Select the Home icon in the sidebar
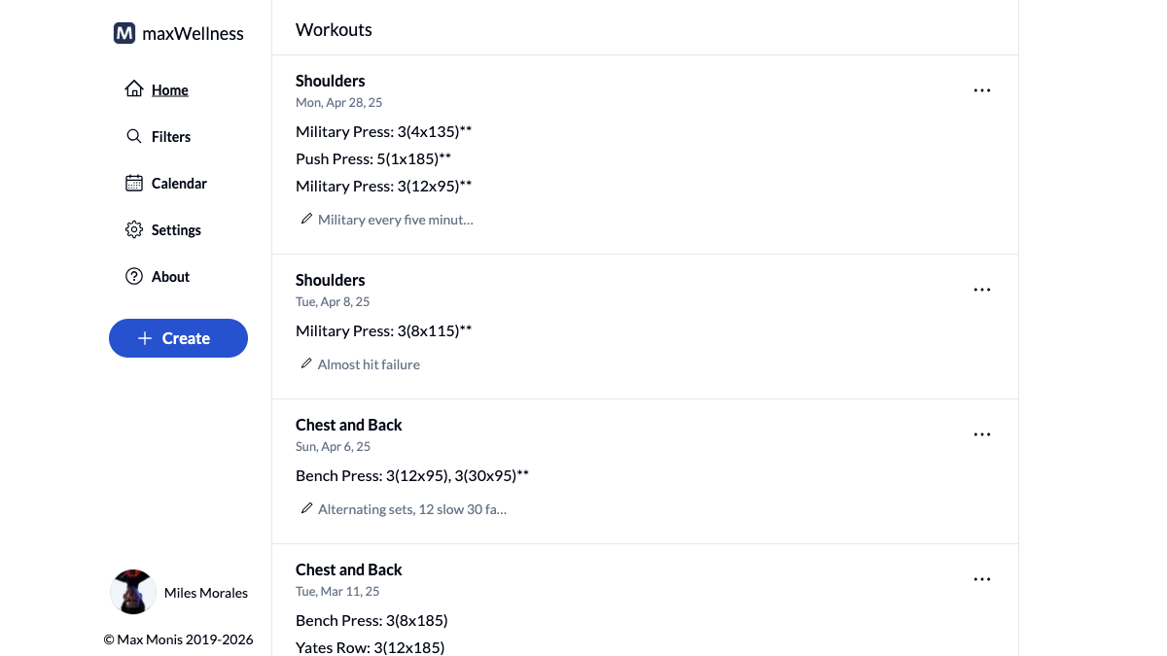The image size is (1167, 656). tap(134, 87)
